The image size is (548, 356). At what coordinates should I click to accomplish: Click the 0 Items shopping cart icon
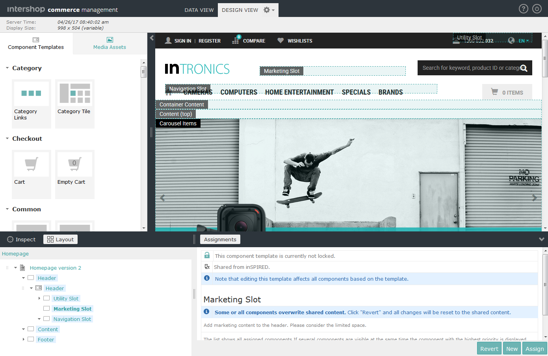click(494, 91)
